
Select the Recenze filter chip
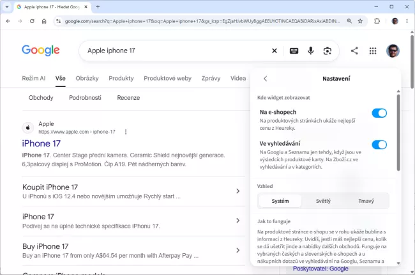pos(128,98)
